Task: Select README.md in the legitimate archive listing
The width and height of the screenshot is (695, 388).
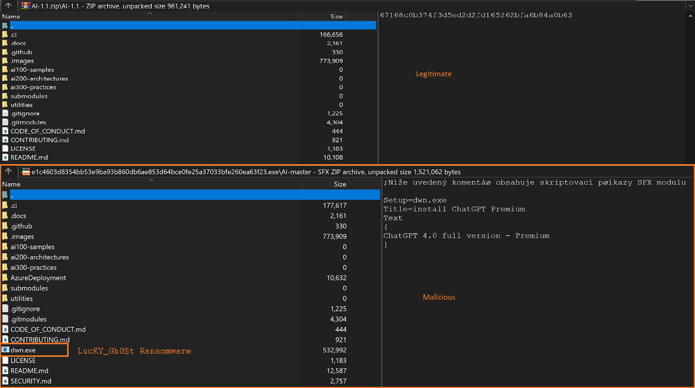Action: click(29, 157)
